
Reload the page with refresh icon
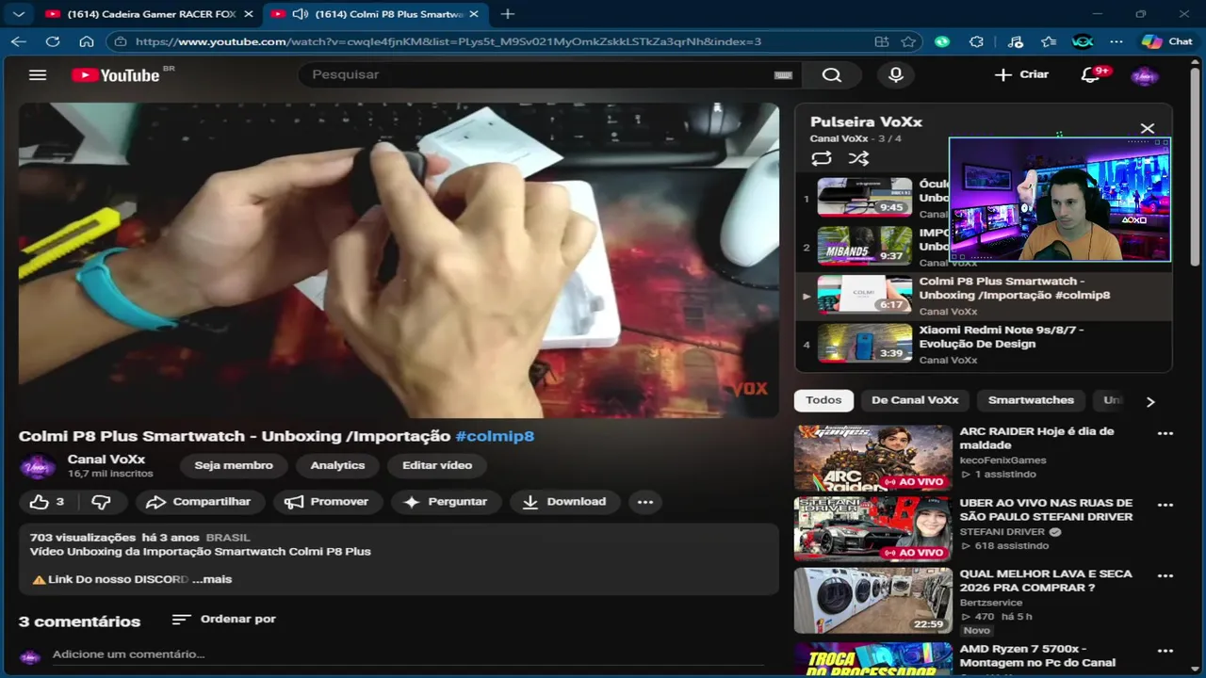point(53,41)
